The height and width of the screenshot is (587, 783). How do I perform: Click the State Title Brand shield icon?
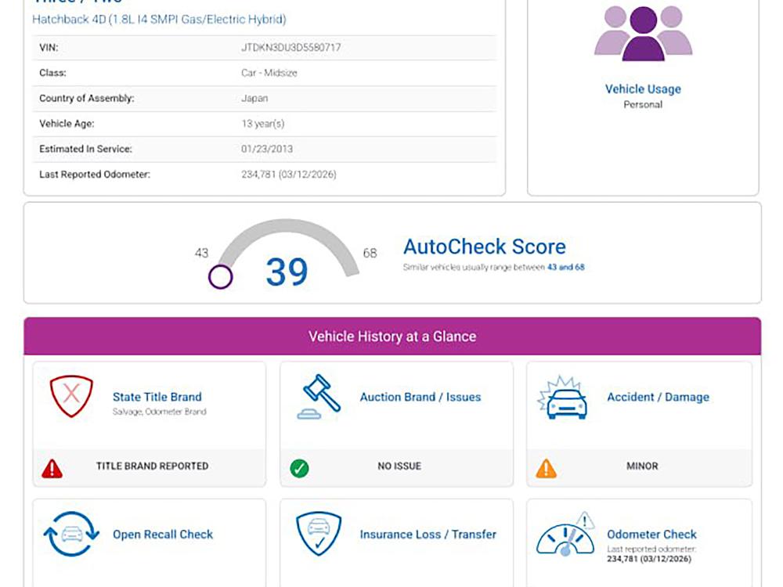point(71,396)
